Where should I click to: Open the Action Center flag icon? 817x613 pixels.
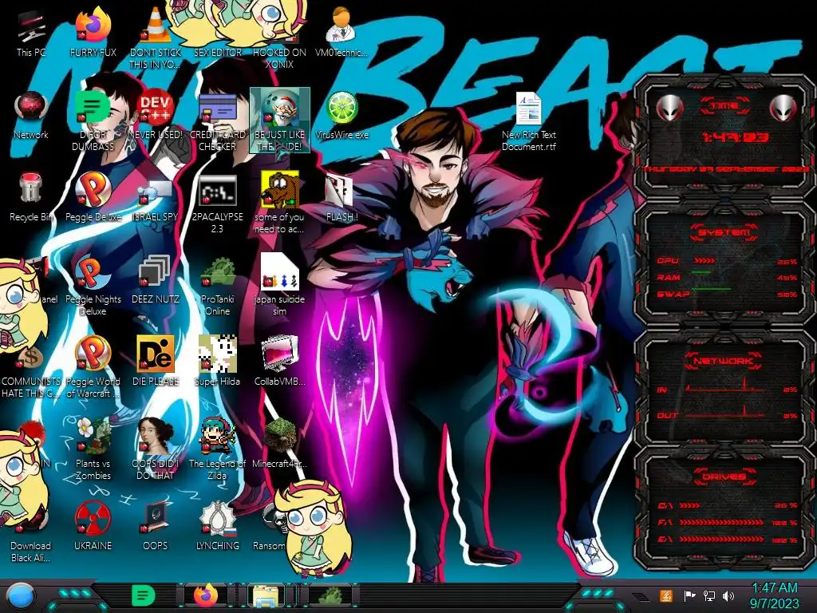point(689,595)
